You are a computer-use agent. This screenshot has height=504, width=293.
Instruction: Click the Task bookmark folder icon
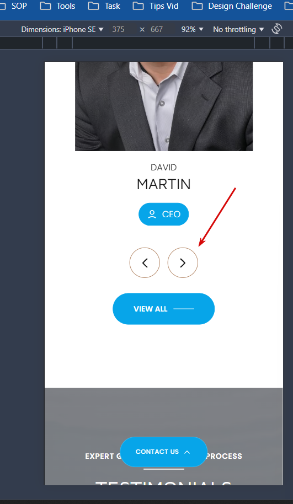[x=93, y=6]
